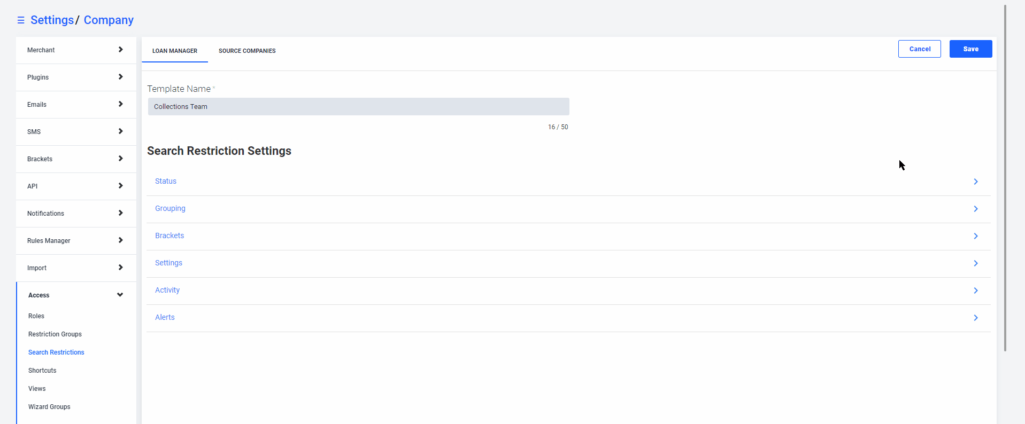
Task: Expand the SMS sidebar section arrow
Action: pyautogui.click(x=120, y=131)
